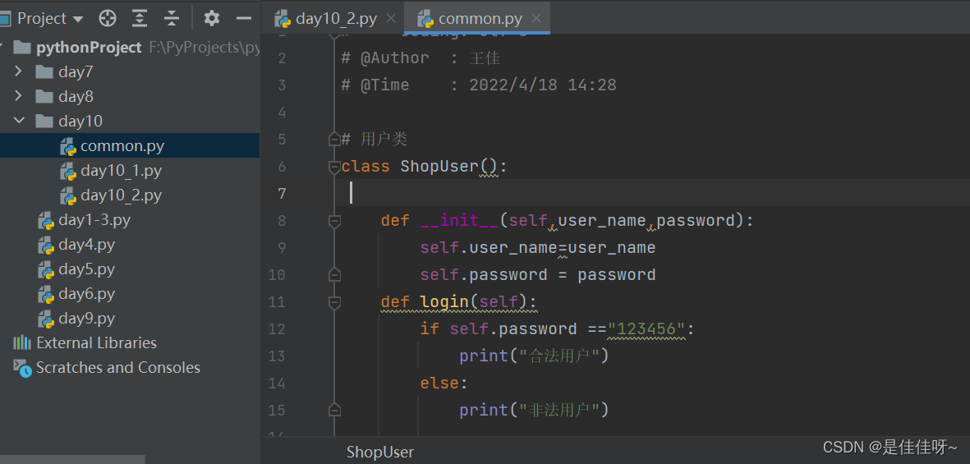
Task: Click the Project panel horizontal scrollbar
Action: pos(72,460)
